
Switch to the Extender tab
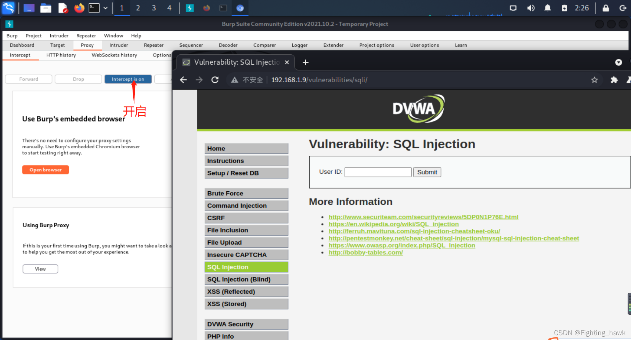[333, 45]
